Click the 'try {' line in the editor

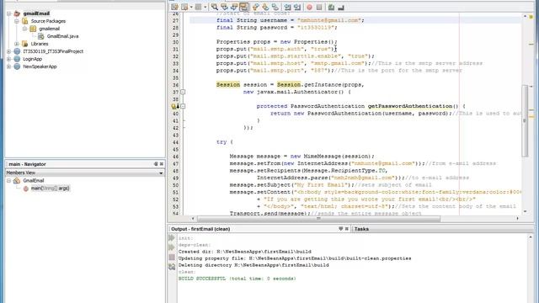[x=225, y=142]
